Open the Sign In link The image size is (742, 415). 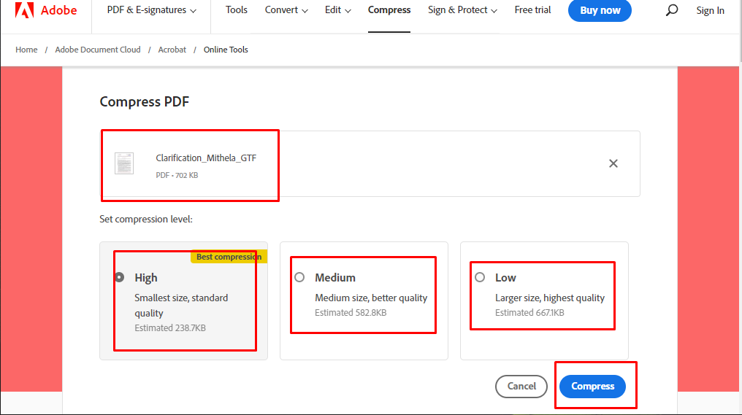(x=710, y=10)
